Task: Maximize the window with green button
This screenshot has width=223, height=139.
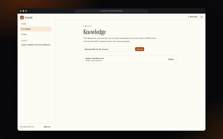Action: (26, 11)
